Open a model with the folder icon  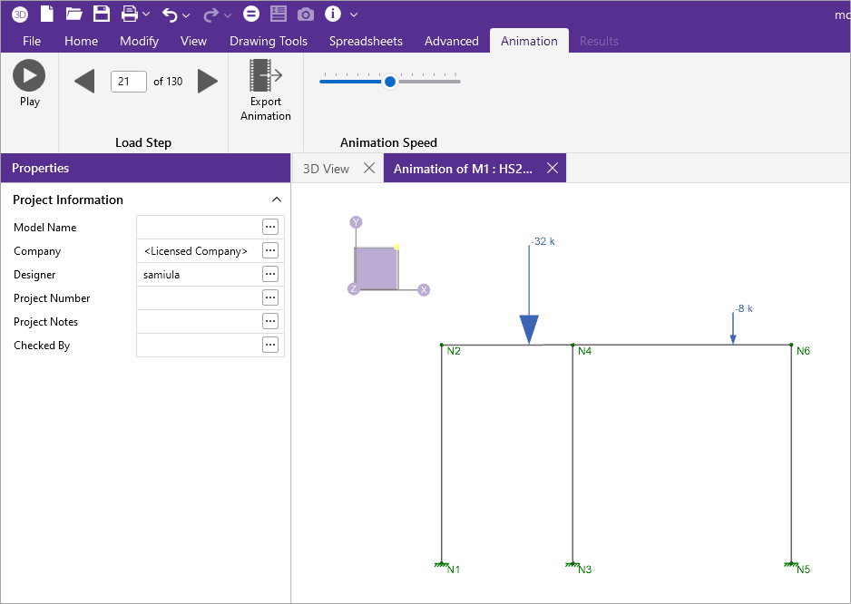pos(74,14)
